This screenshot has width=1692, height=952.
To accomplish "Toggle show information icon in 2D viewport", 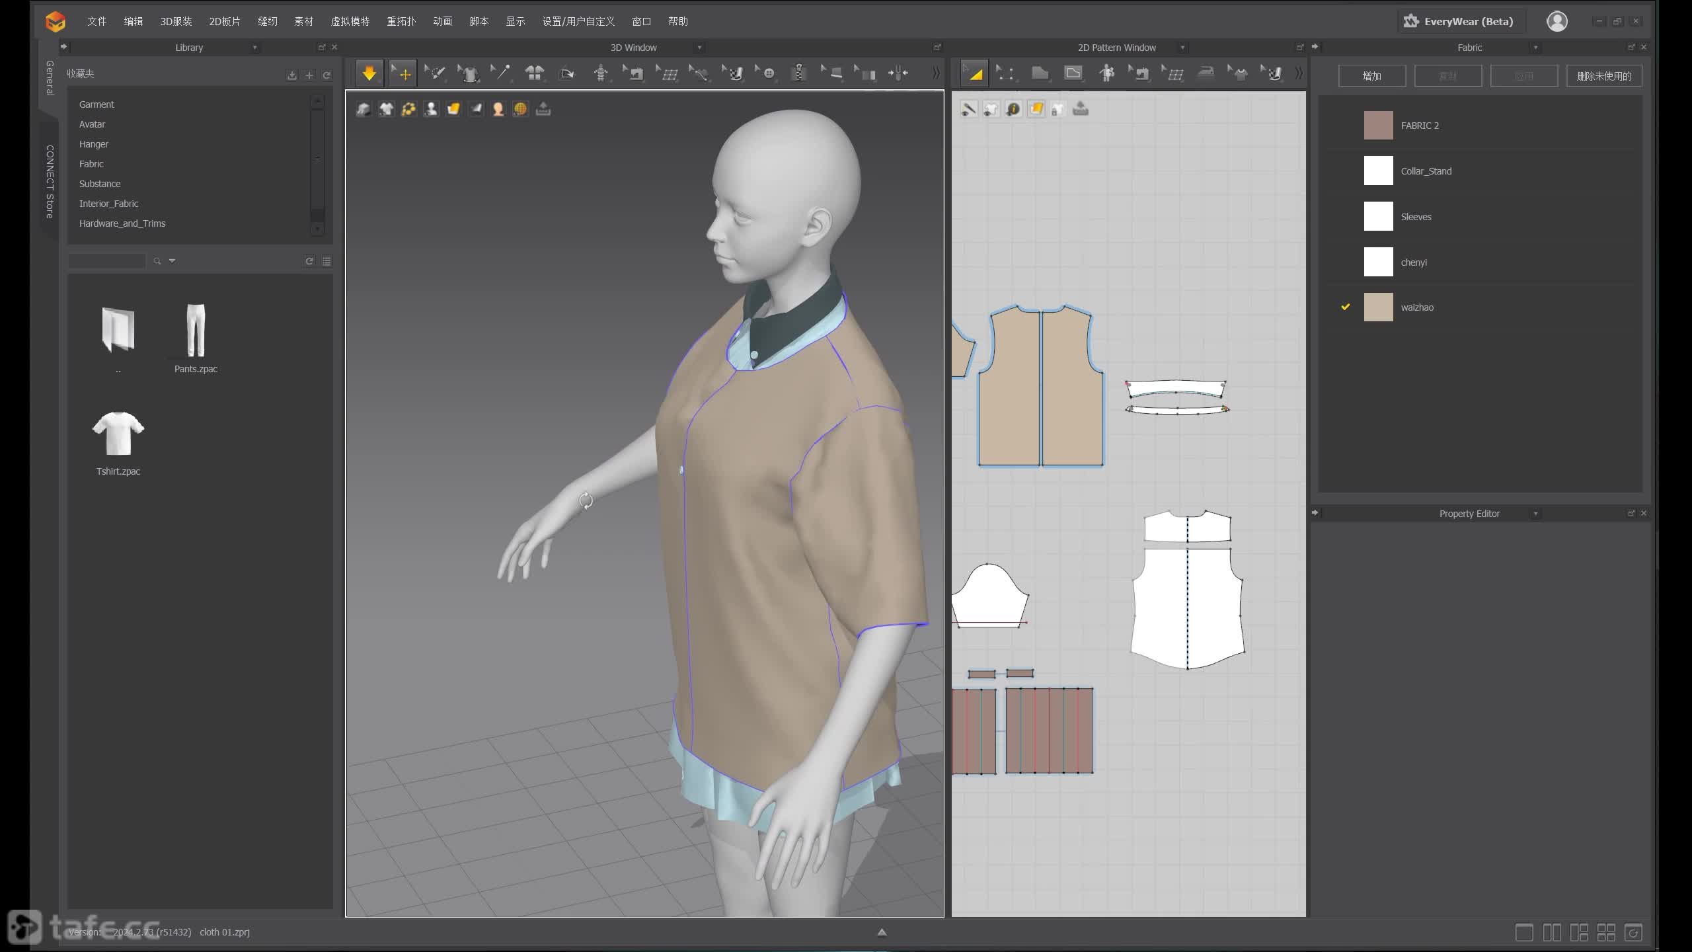I will 1013,109.
